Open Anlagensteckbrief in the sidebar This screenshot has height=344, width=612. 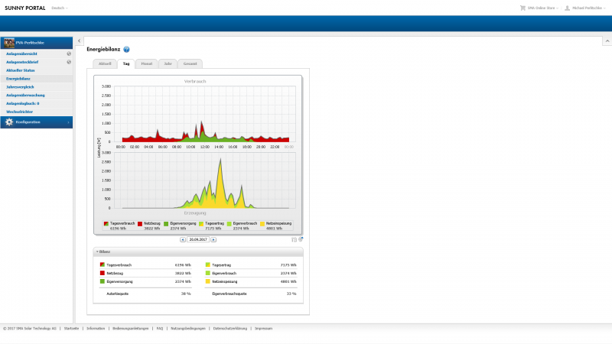coord(22,62)
